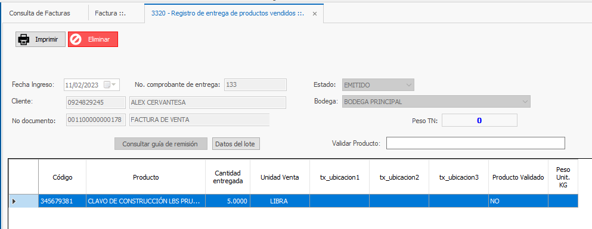592x229 pixels.
Task: Click the No documento field 001100000000178
Action: pyautogui.click(x=96, y=120)
